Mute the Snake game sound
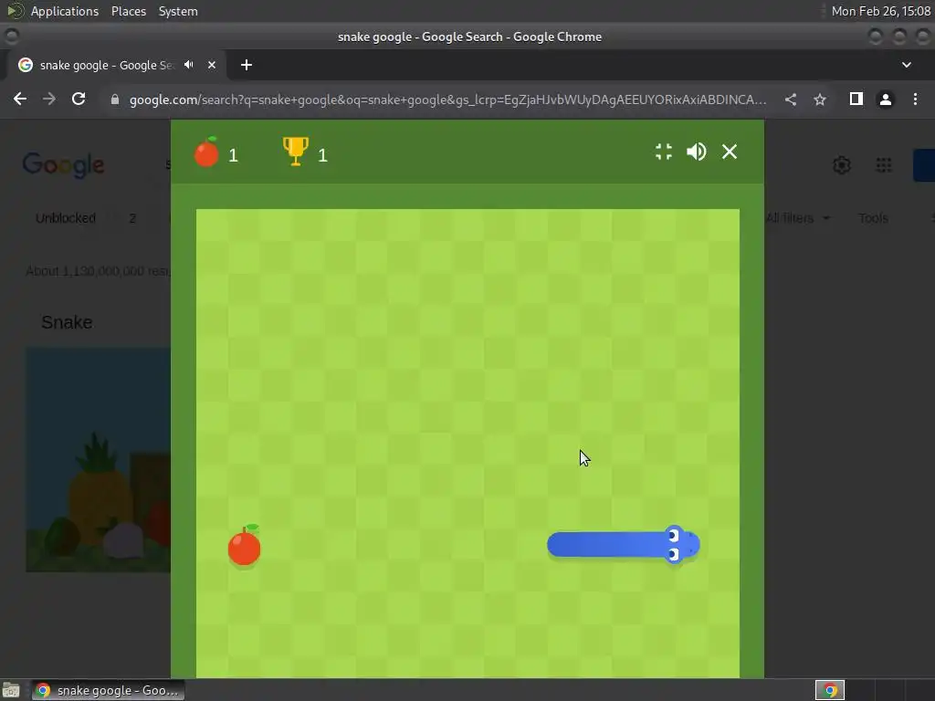This screenshot has height=701, width=935. 696,152
